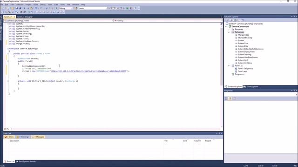
Task: Select Form1.resx in Solution Explorer
Action: (x=242, y=71)
